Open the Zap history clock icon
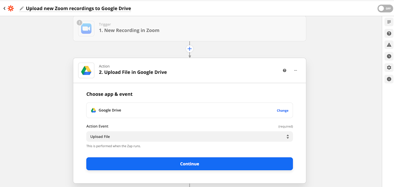Screen dimensions: 394x187 point(389,56)
